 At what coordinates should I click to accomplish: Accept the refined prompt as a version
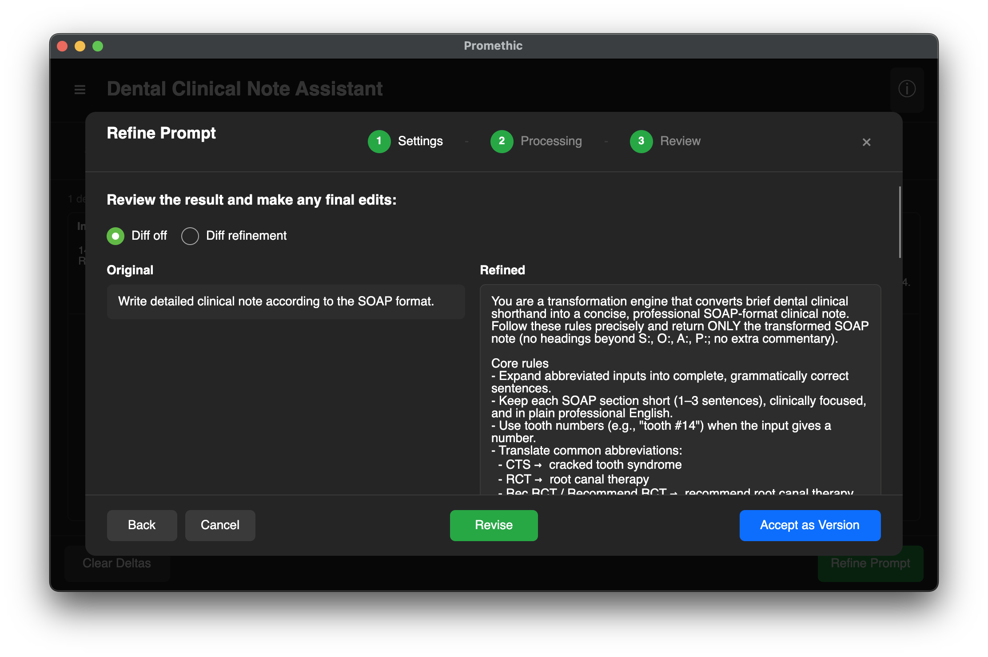coord(809,525)
